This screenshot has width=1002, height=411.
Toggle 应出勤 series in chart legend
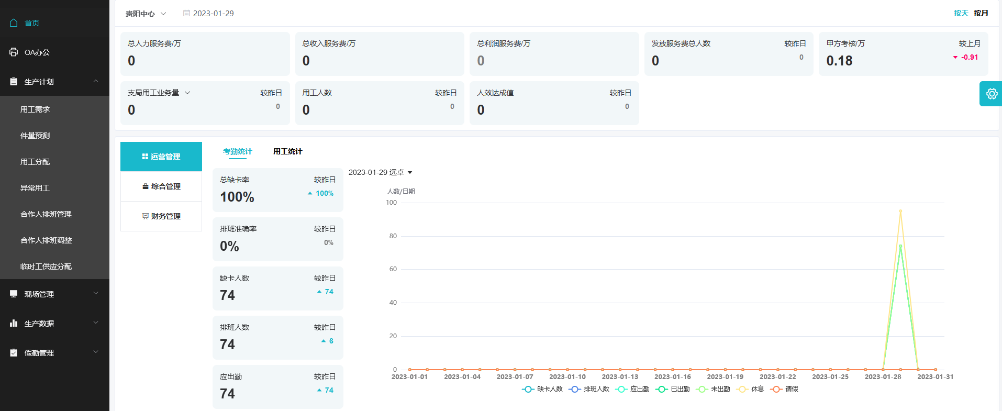632,389
